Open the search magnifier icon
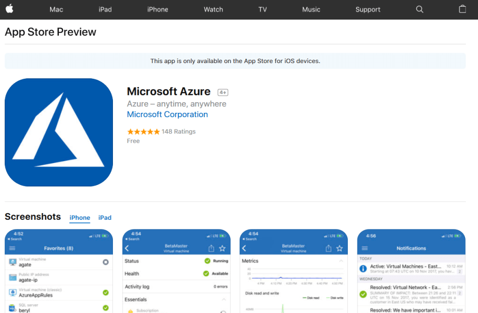 [x=420, y=10]
